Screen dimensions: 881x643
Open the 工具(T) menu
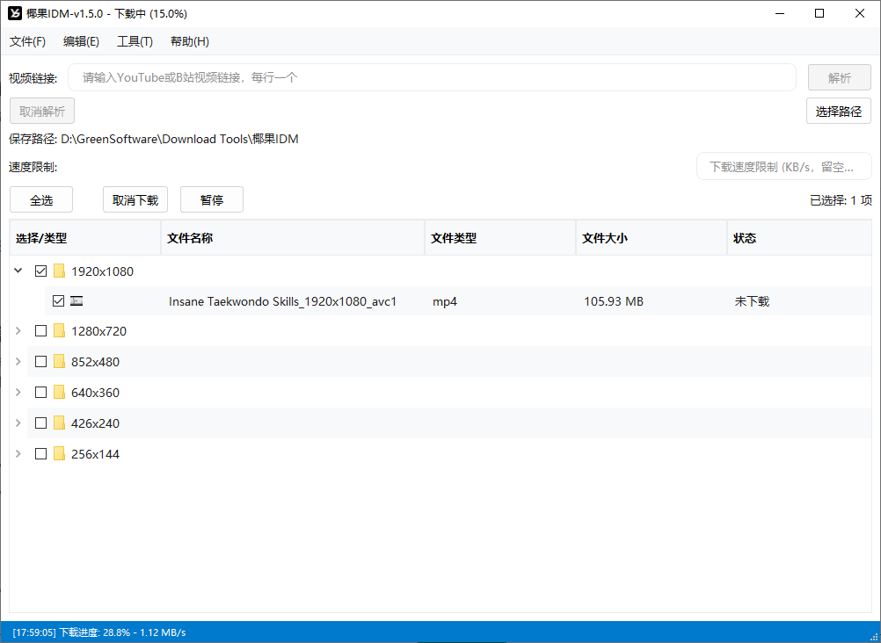pos(135,41)
